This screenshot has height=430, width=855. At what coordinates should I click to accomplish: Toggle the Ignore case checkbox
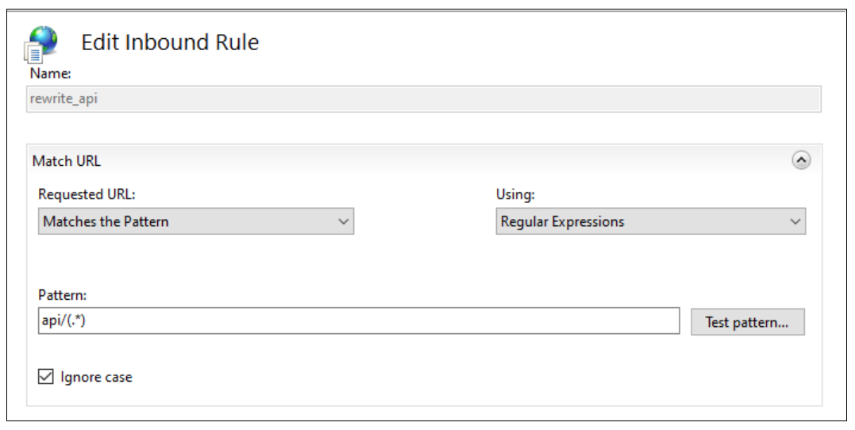click(x=45, y=377)
